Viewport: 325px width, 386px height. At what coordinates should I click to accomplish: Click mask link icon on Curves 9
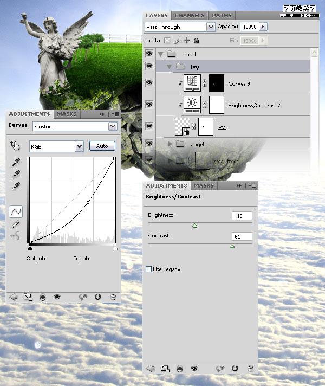click(204, 83)
